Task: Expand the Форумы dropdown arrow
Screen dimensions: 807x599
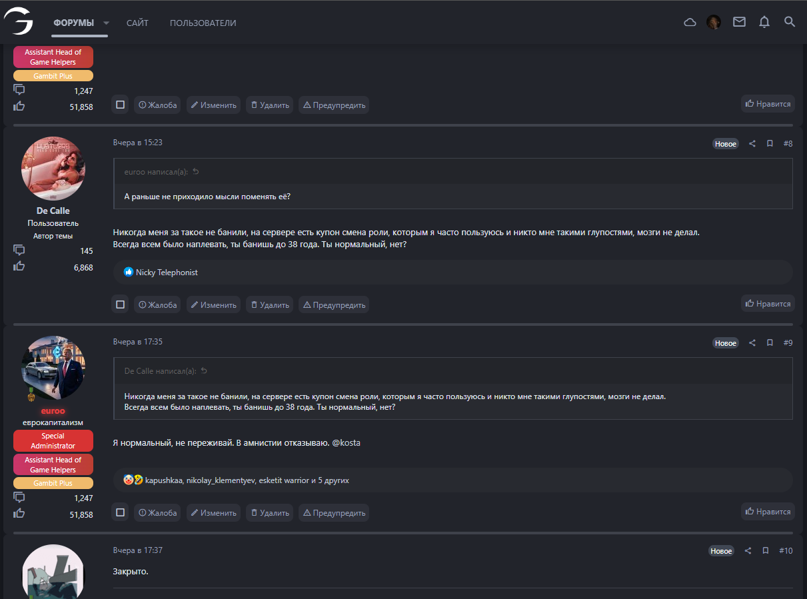Action: click(x=106, y=23)
